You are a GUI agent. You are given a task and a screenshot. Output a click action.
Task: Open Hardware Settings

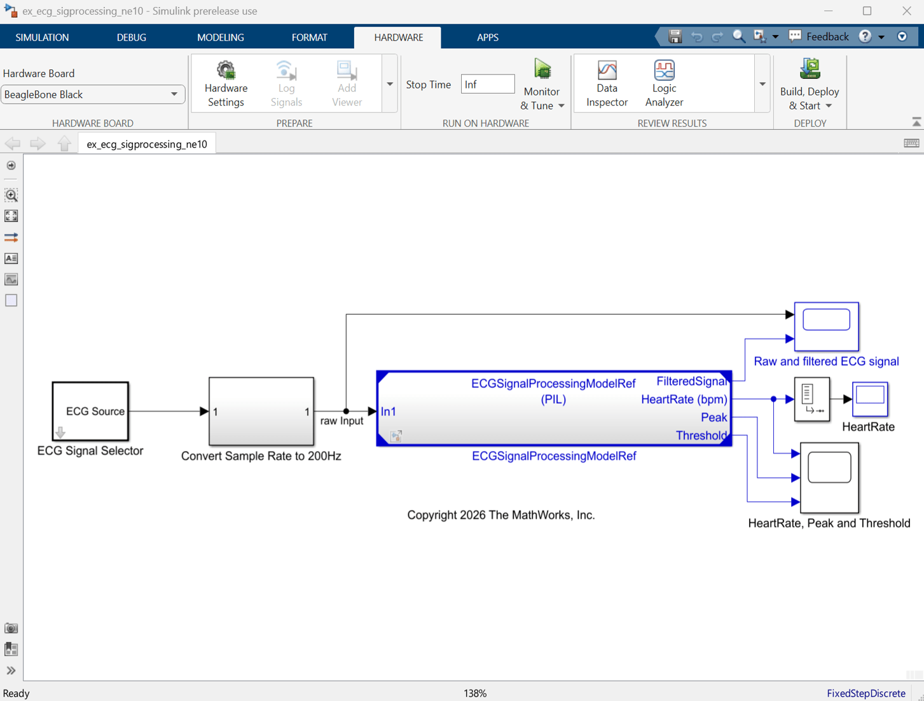coord(226,84)
